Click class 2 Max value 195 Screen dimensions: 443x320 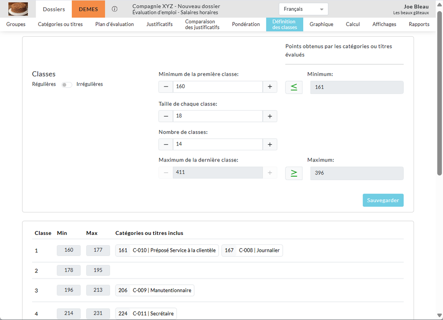98,270
